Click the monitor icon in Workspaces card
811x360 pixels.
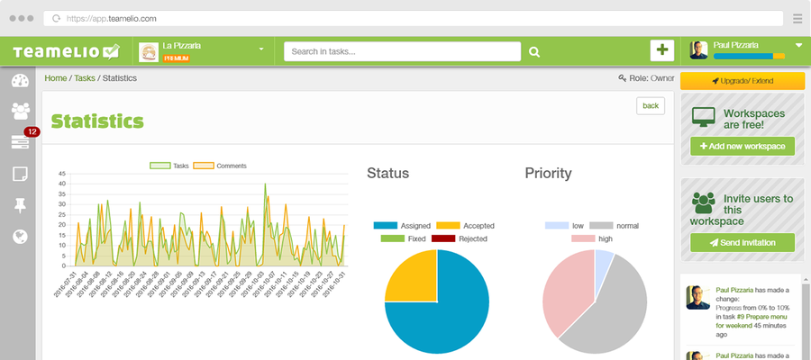point(704,117)
